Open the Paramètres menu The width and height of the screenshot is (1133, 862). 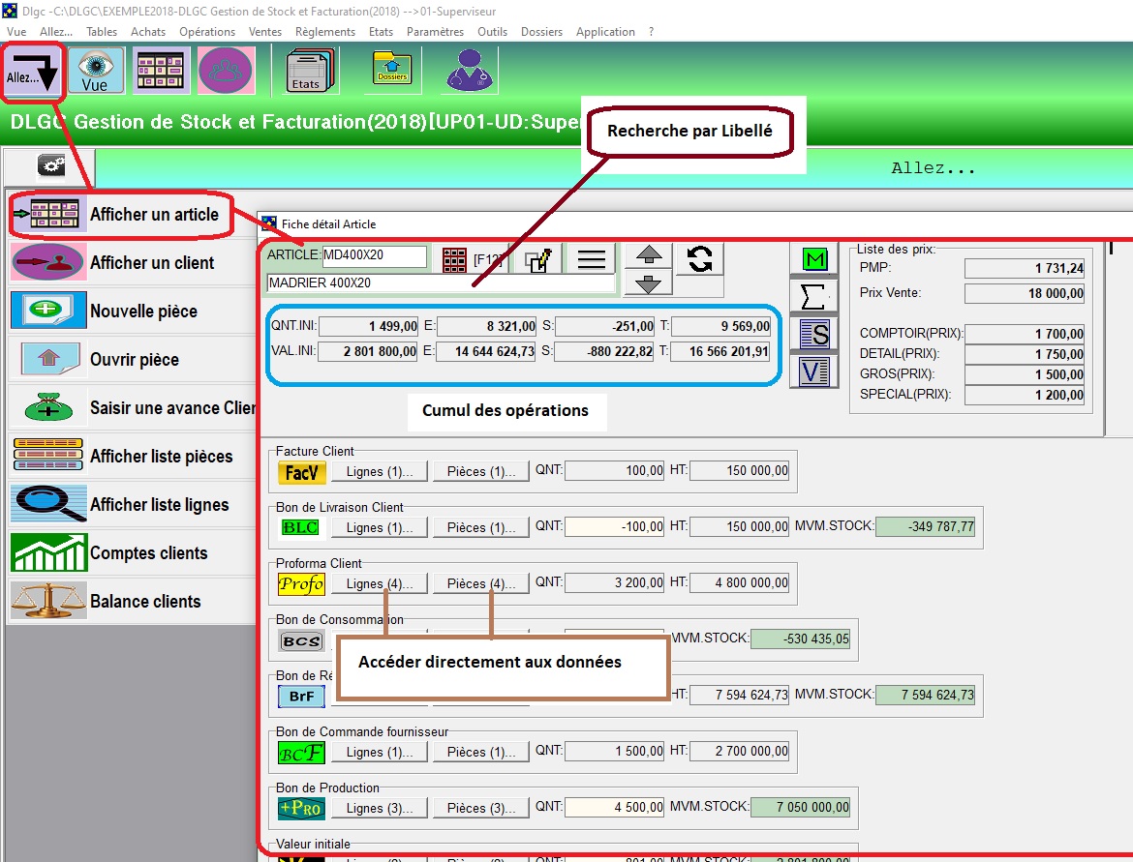[435, 32]
